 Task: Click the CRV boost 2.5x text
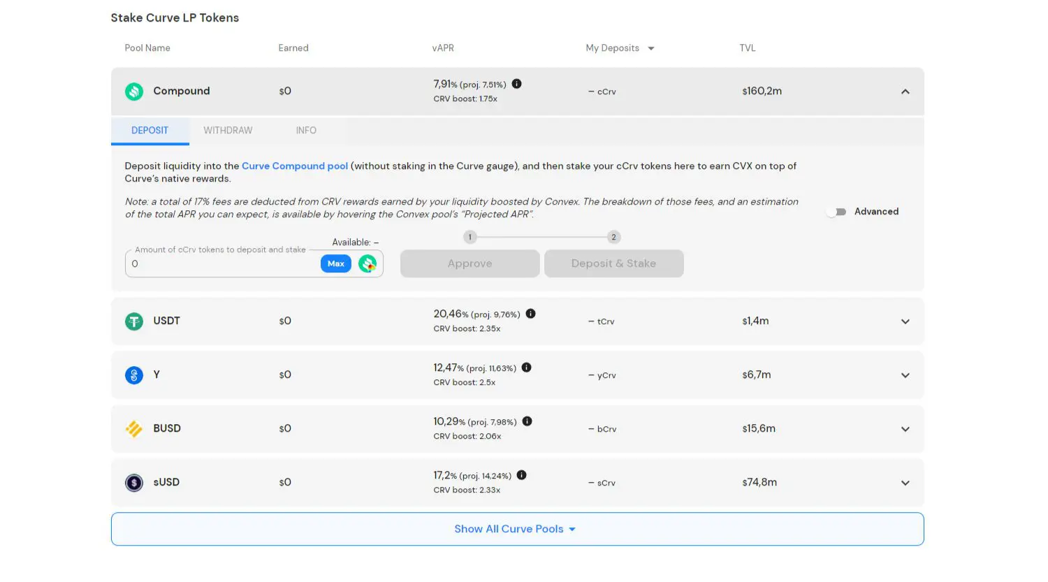tap(465, 383)
